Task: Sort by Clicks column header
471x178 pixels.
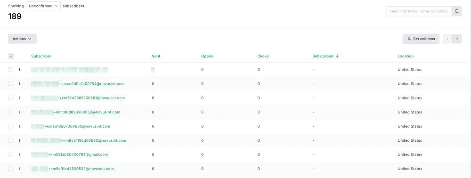Action: 263,56
